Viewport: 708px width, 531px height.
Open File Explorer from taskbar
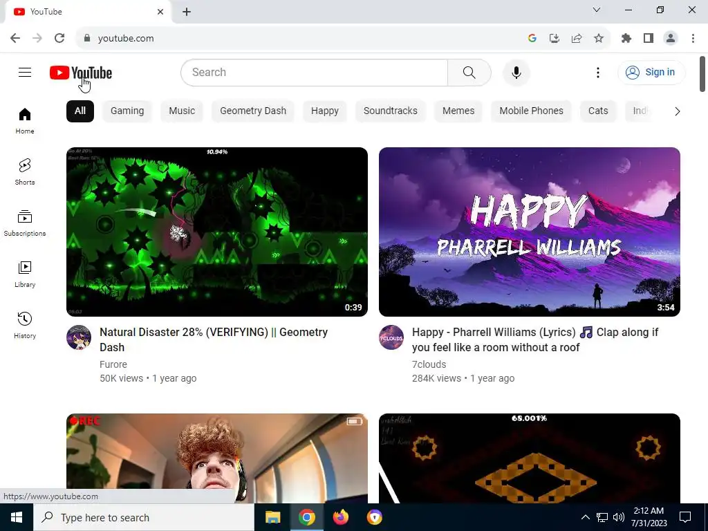coord(272,517)
